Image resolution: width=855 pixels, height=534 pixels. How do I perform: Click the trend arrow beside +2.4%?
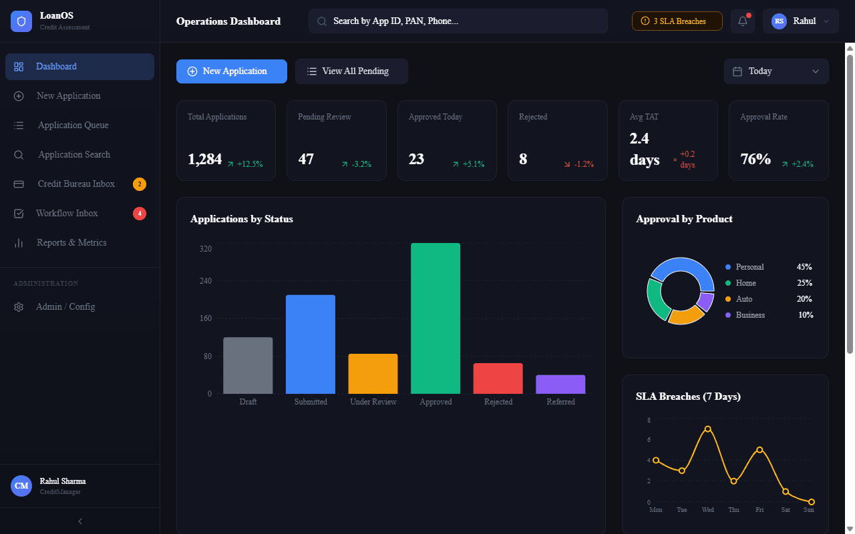click(x=785, y=164)
